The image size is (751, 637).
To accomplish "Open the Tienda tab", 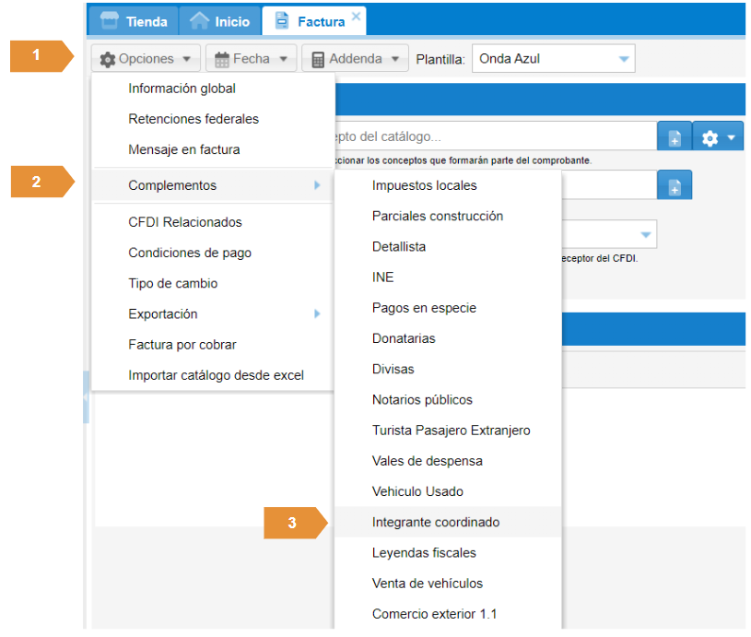I will [x=133, y=21].
